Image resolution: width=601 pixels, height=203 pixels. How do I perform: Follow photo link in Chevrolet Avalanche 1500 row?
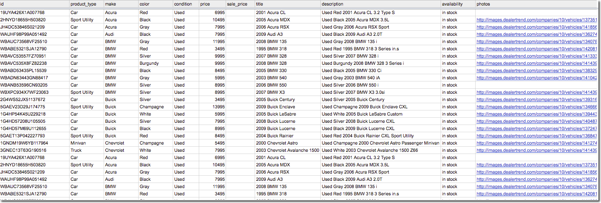(x=536, y=150)
